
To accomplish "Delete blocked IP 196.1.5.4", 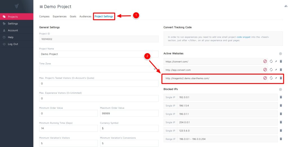I will [x=281, y=105].
